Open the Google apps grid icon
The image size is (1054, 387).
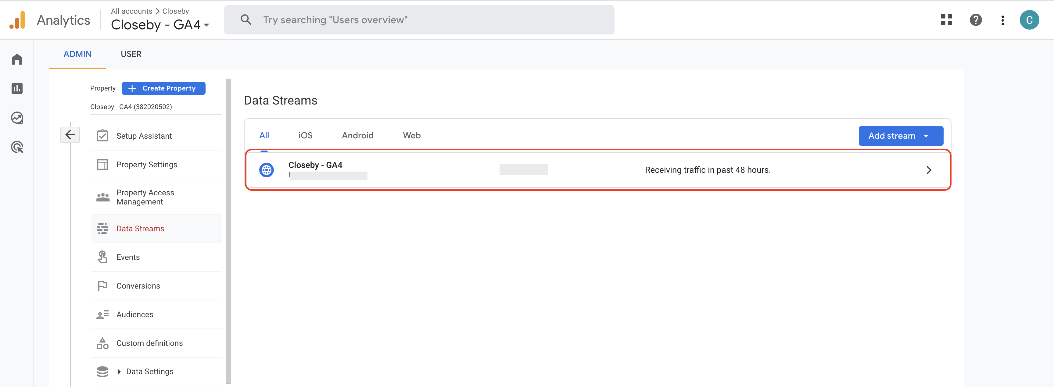point(946,20)
